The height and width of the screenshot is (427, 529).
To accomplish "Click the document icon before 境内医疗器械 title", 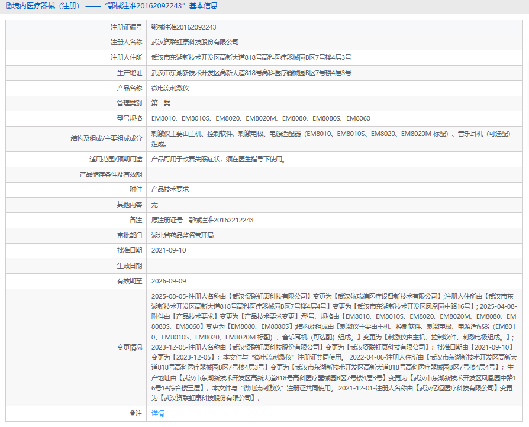I will [x=8, y=6].
